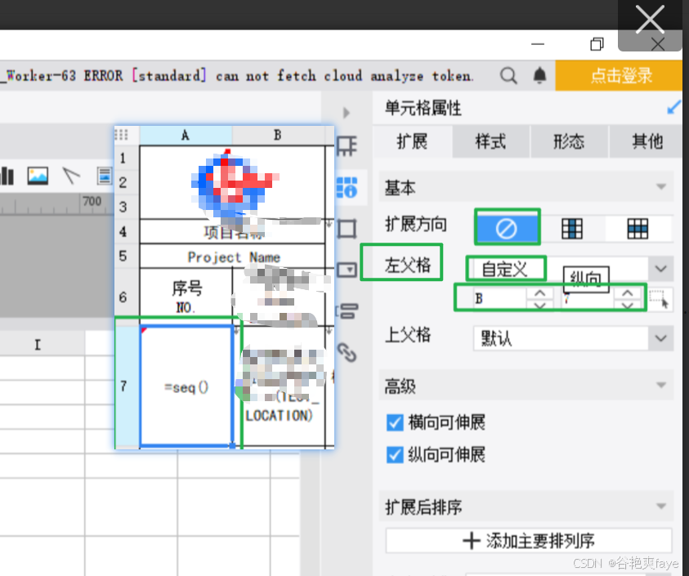Open the notification bell
Image resolution: width=689 pixels, height=576 pixels.
pyautogui.click(x=539, y=75)
